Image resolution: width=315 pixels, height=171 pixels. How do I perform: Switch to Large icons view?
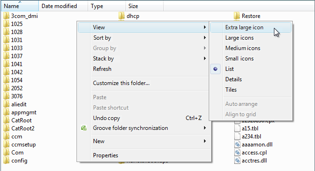(250, 38)
